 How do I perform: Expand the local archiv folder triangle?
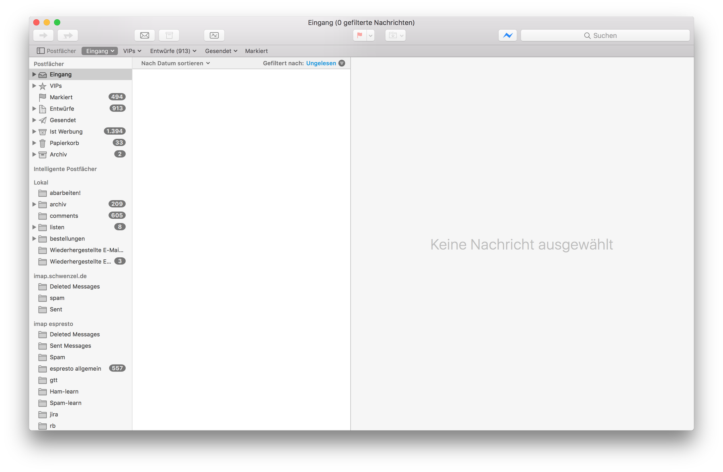click(34, 204)
